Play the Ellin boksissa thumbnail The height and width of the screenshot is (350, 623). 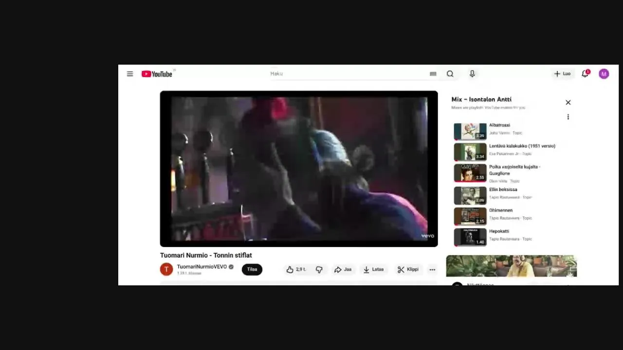(470, 195)
